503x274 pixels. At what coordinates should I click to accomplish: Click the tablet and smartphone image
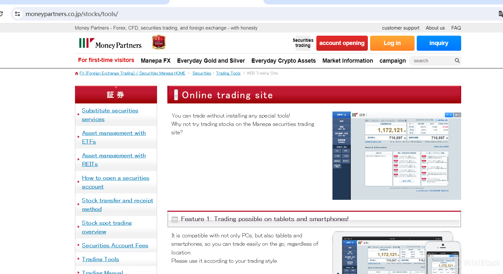(396, 252)
